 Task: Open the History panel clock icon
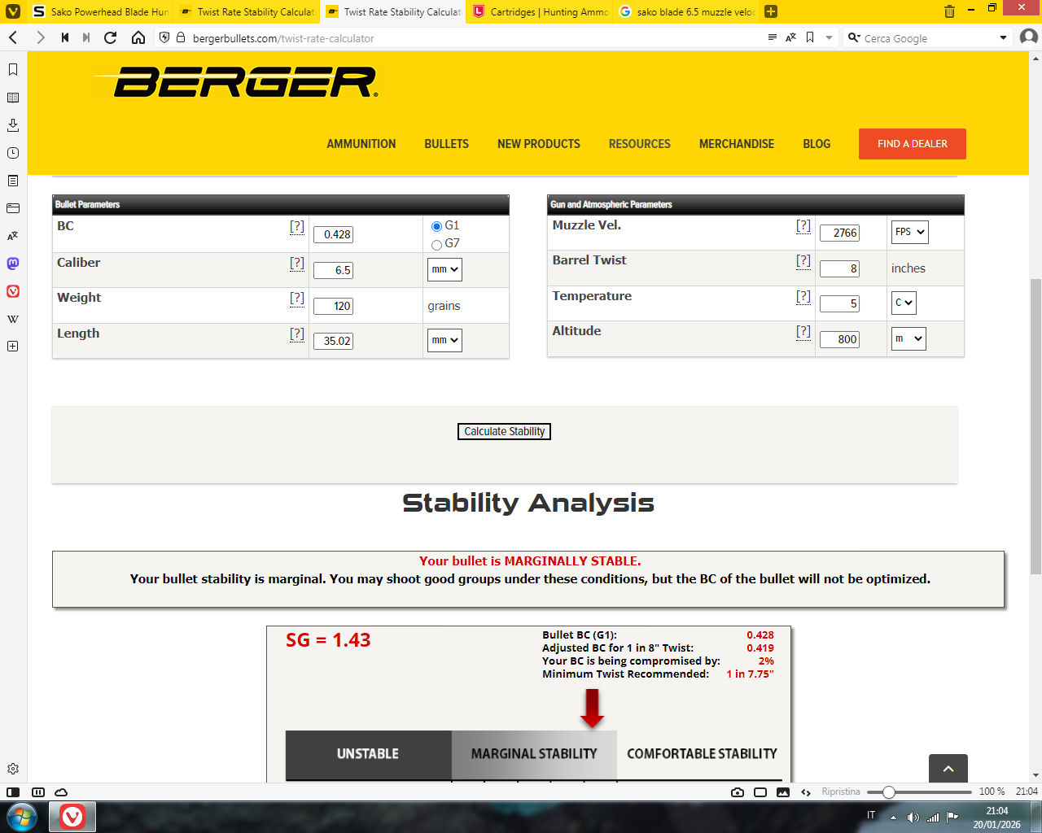coord(13,153)
